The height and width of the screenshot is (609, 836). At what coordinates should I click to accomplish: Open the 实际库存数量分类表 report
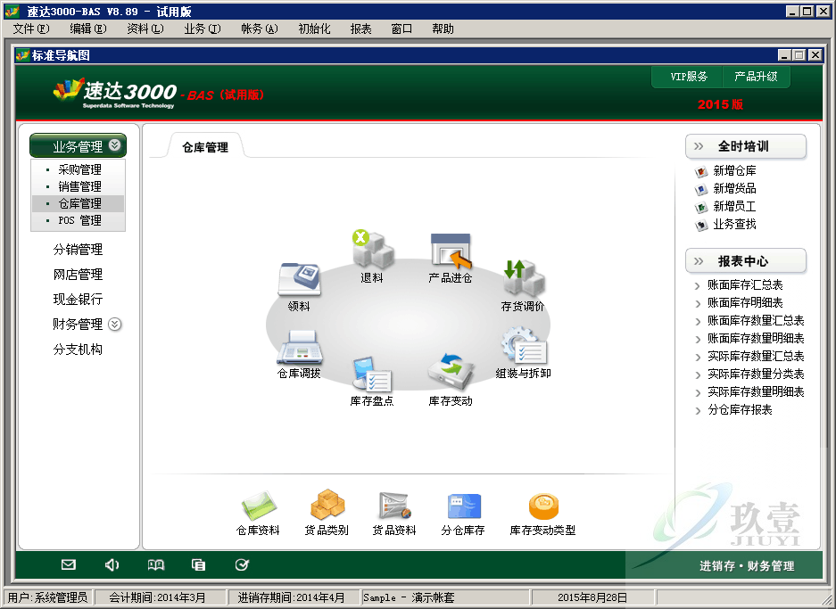click(x=756, y=374)
